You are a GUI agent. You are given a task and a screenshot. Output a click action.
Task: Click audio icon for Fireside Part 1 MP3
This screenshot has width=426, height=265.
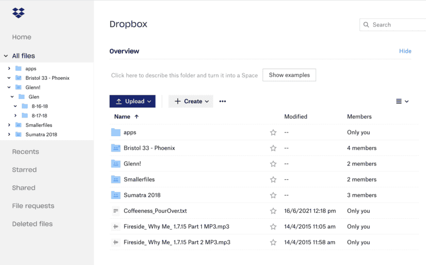click(x=116, y=227)
